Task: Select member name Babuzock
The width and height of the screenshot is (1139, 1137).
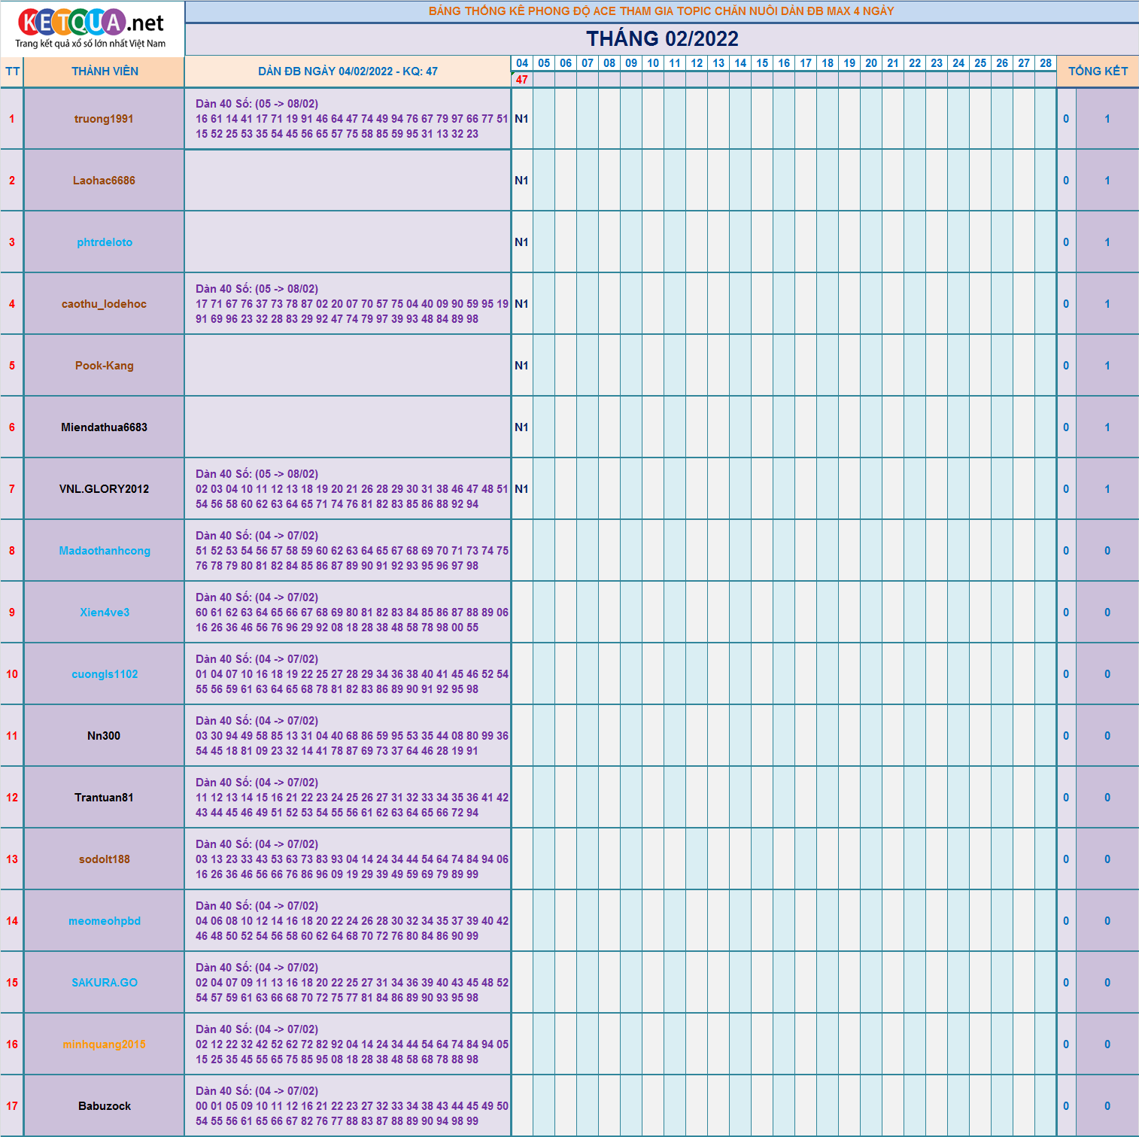Action: pyautogui.click(x=105, y=1106)
